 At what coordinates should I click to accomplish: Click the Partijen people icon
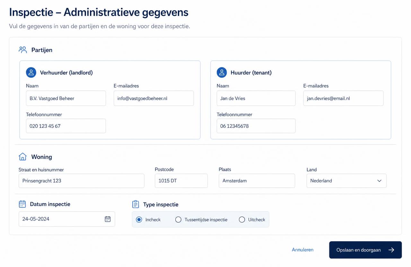tap(22, 50)
